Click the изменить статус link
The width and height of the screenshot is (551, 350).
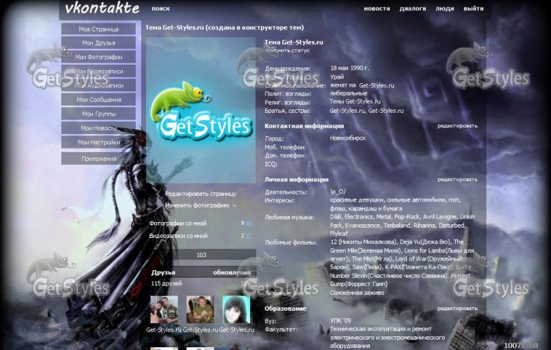coord(287,50)
